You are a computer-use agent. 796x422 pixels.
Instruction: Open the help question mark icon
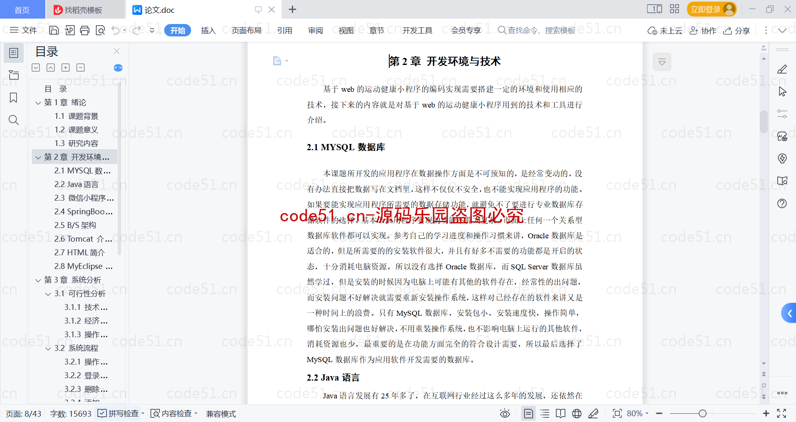[x=782, y=203]
